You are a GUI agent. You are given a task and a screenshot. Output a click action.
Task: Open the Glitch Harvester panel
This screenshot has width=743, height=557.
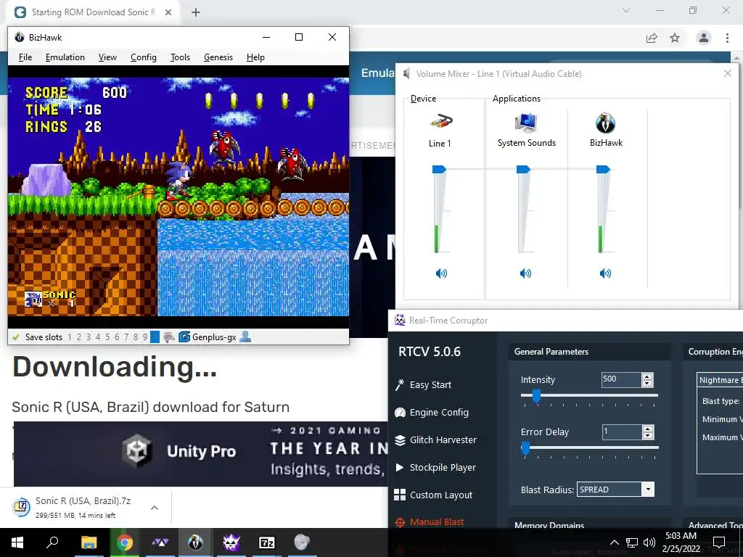click(443, 440)
